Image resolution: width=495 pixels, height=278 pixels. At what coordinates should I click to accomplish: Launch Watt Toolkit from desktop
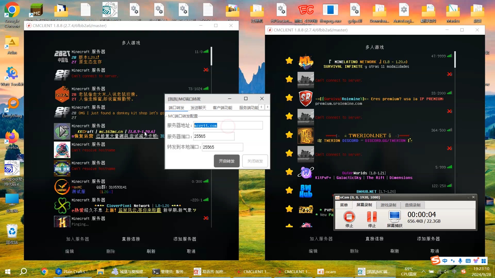click(x=12, y=76)
